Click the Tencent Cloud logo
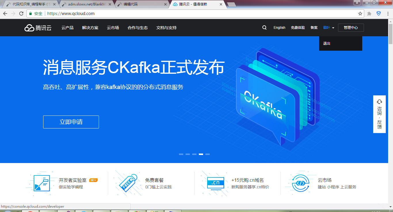The image size is (393, 212). [38, 28]
